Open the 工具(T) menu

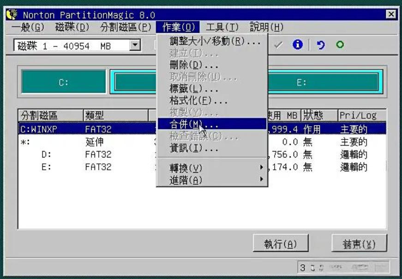pyautogui.click(x=222, y=27)
